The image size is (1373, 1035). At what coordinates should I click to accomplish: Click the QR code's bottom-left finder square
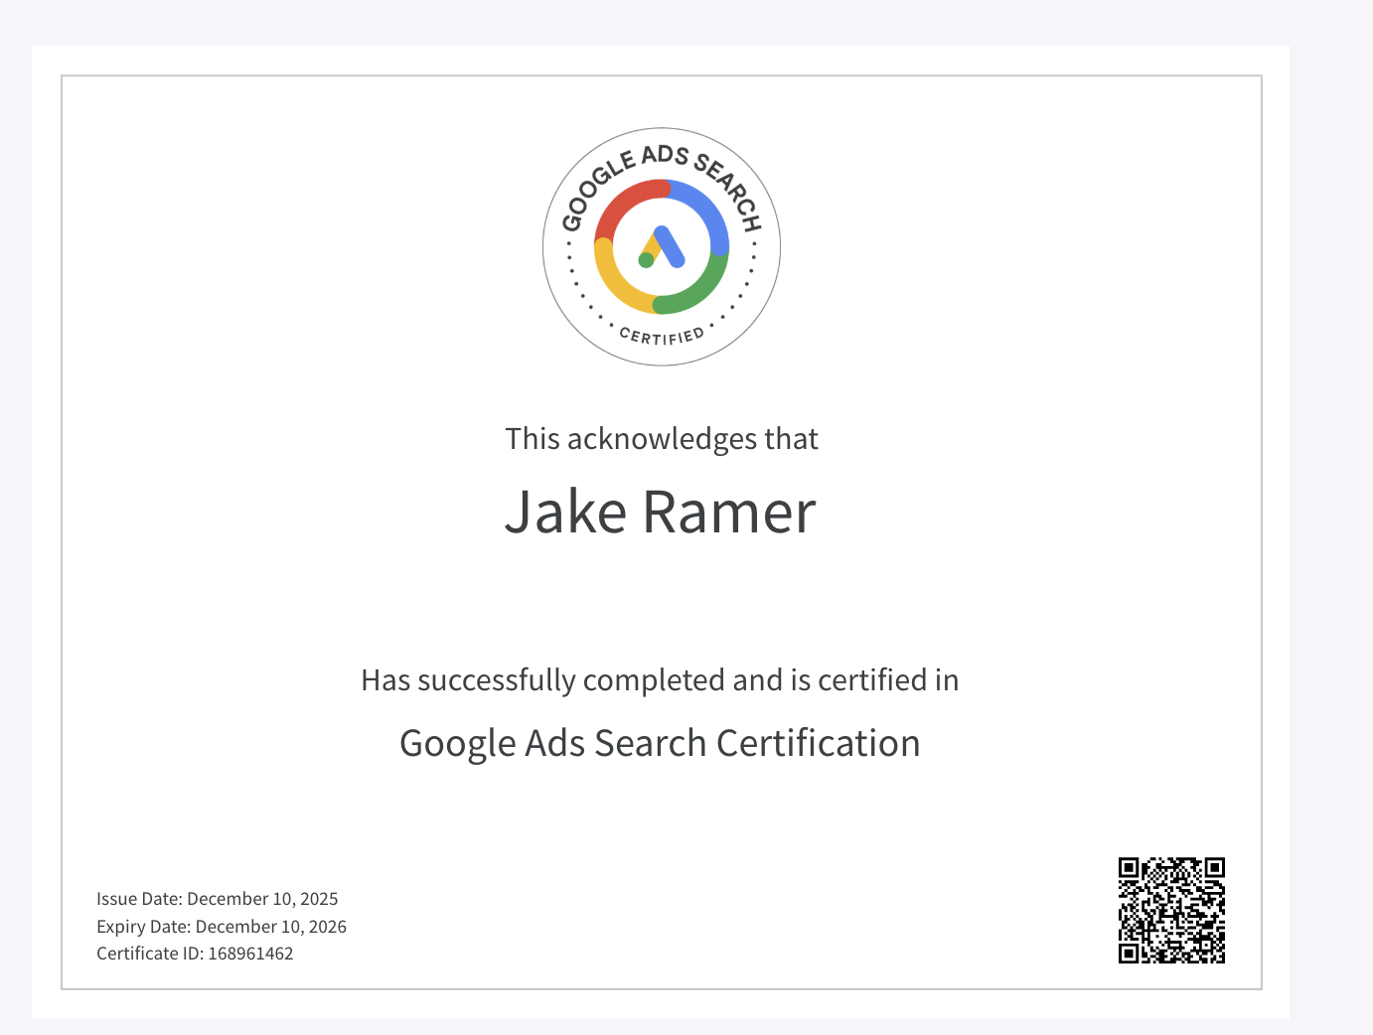1129,954
